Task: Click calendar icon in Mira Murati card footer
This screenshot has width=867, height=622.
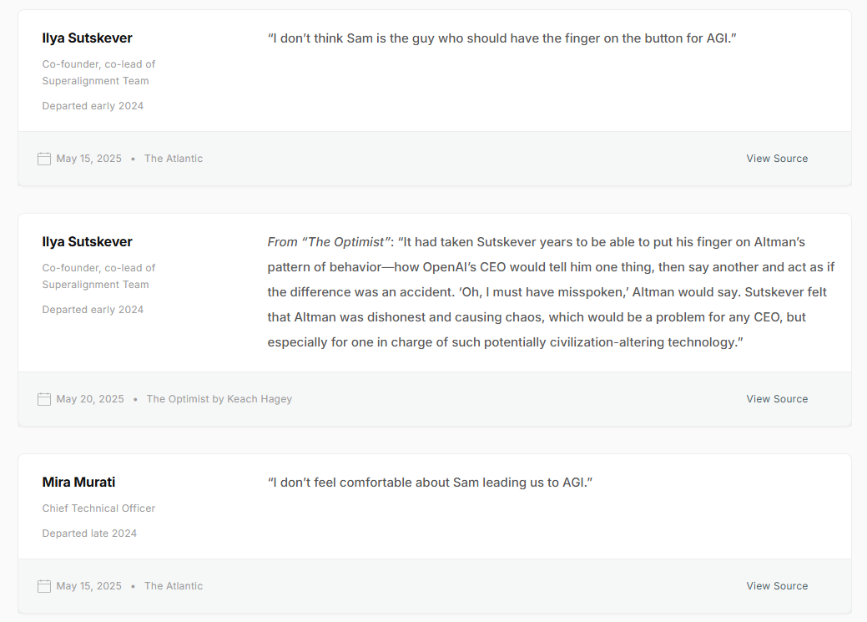Action: click(x=44, y=586)
